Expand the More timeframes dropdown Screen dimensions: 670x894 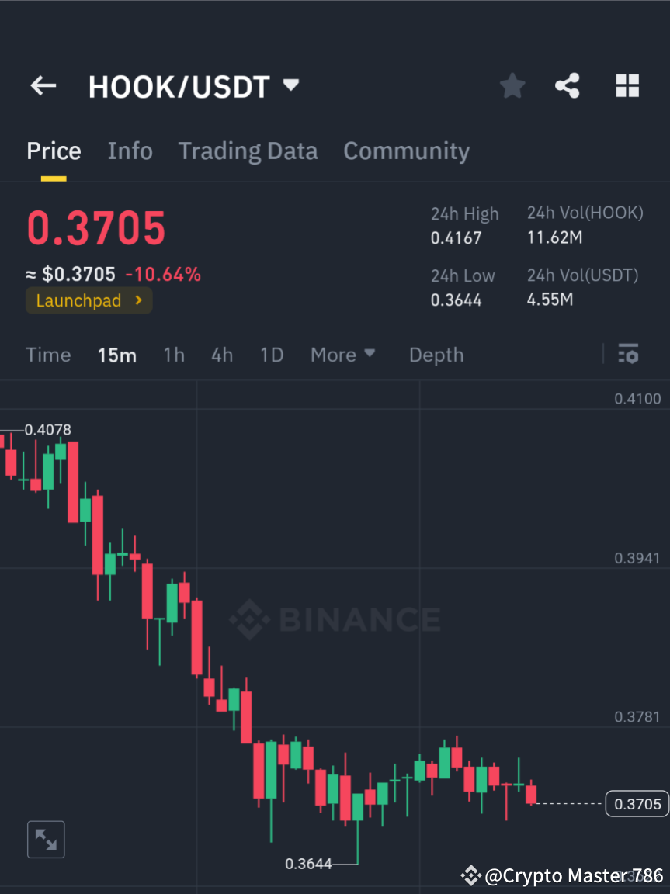tap(342, 355)
